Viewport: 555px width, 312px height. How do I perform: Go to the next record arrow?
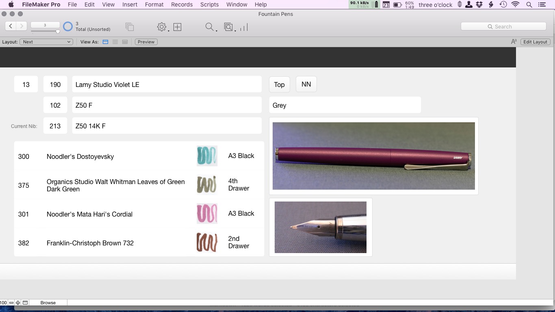tap(22, 26)
